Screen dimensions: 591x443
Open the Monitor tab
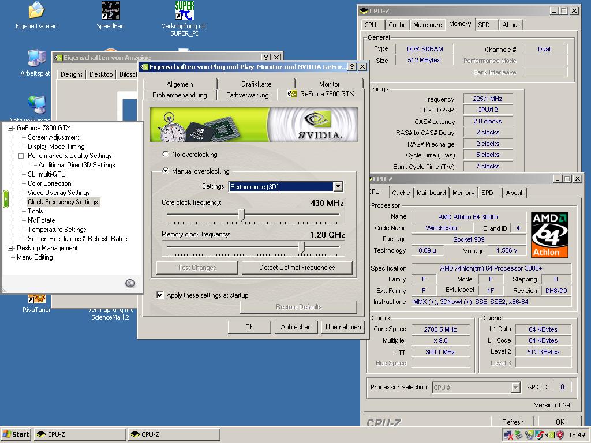[330, 84]
